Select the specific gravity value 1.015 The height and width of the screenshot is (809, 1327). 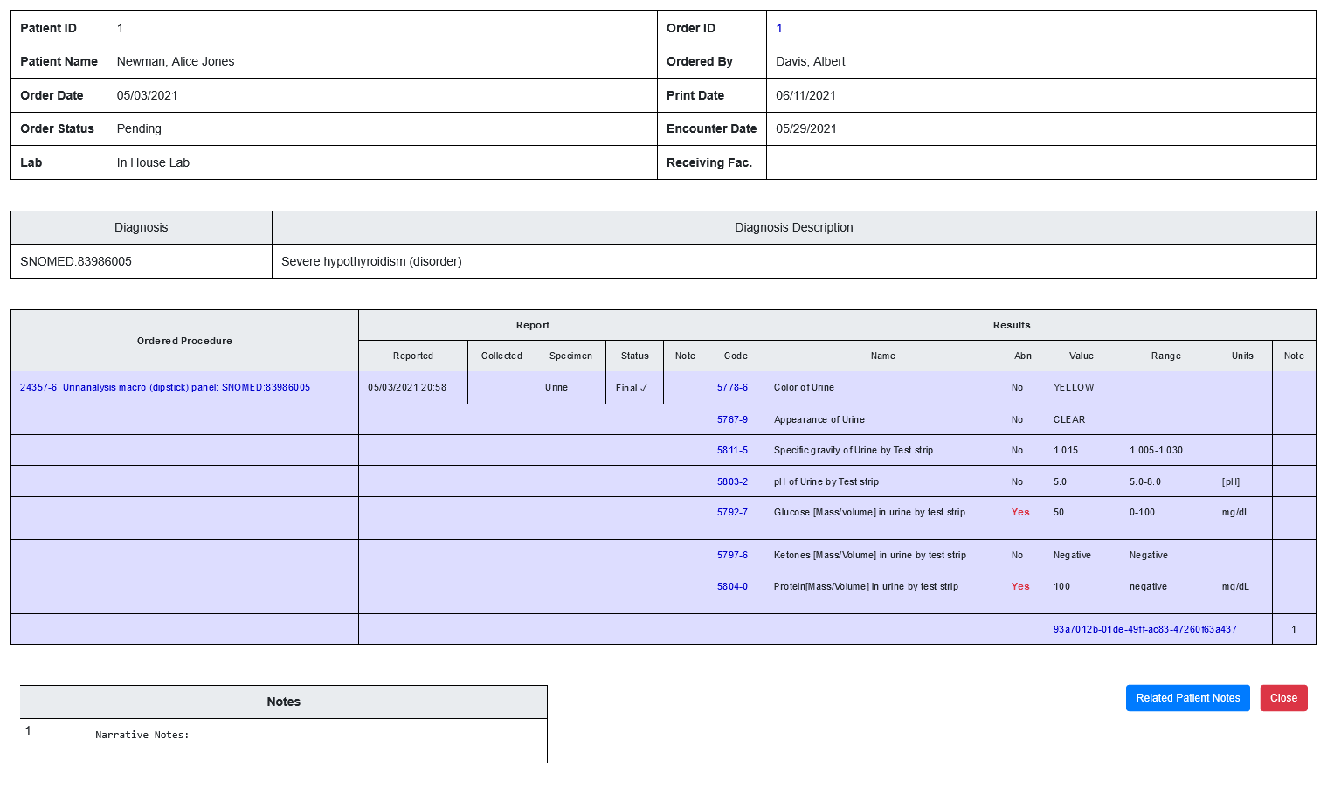[x=1066, y=450]
